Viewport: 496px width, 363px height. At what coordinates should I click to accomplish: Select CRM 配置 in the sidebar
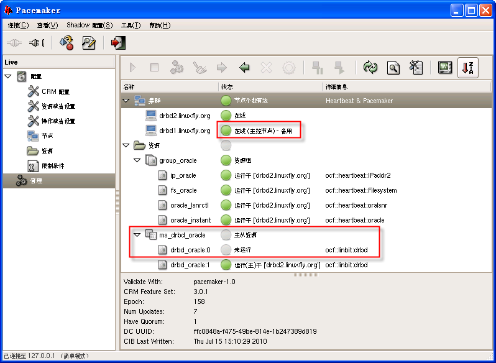(55, 91)
